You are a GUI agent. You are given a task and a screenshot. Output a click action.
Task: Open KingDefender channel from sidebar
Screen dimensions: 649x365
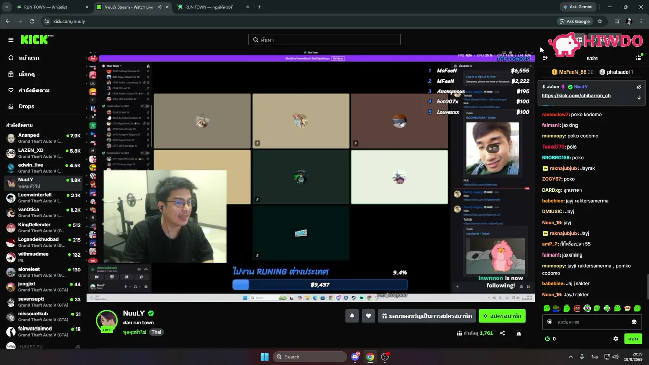point(43,227)
